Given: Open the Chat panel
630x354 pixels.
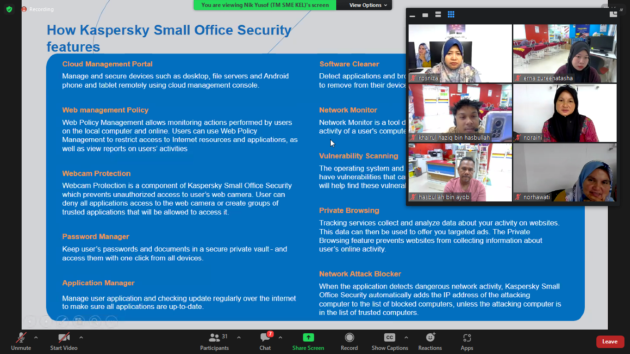Looking at the screenshot, I should [x=265, y=342].
